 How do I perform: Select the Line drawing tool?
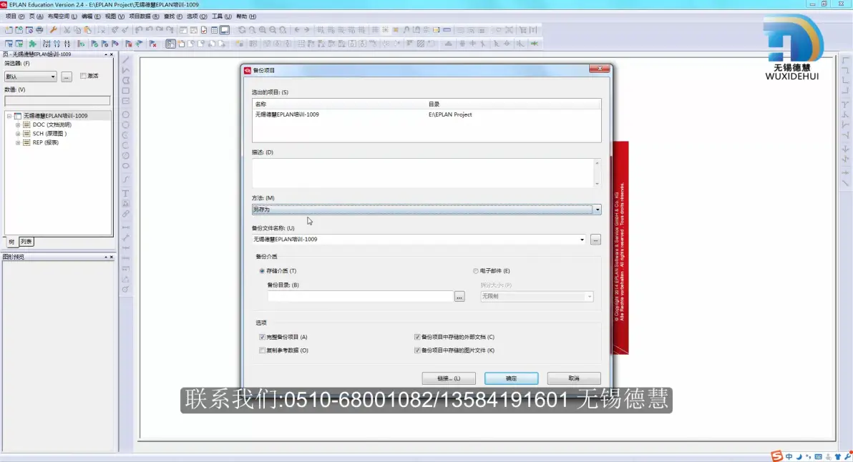126,60
